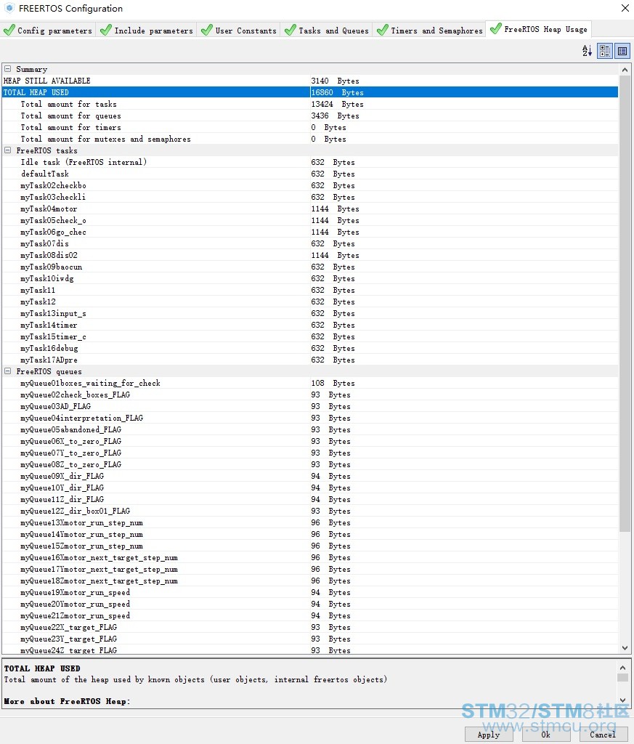
Task: Select myQueue09X_dir_FLAG row
Action: pos(310,476)
